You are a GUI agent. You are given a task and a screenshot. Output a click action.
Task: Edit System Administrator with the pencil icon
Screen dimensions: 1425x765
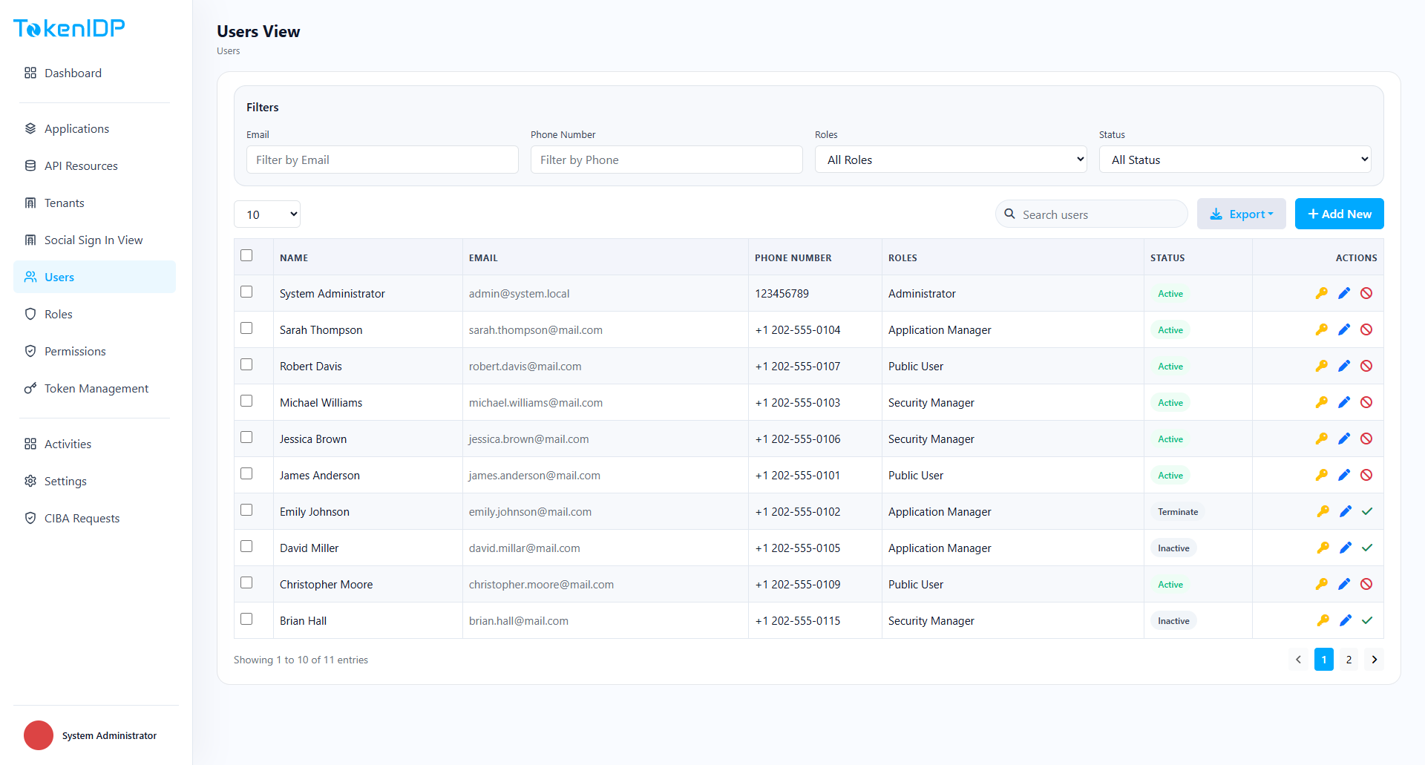coord(1344,293)
